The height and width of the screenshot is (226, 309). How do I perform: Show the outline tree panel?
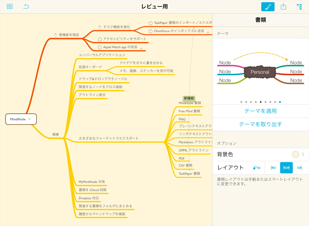pyautogui.click(x=299, y=7)
